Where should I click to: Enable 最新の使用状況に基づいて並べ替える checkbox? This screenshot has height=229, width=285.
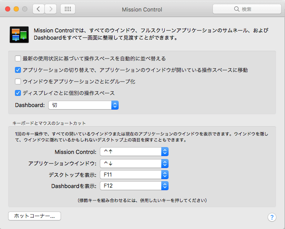[x=18, y=58]
